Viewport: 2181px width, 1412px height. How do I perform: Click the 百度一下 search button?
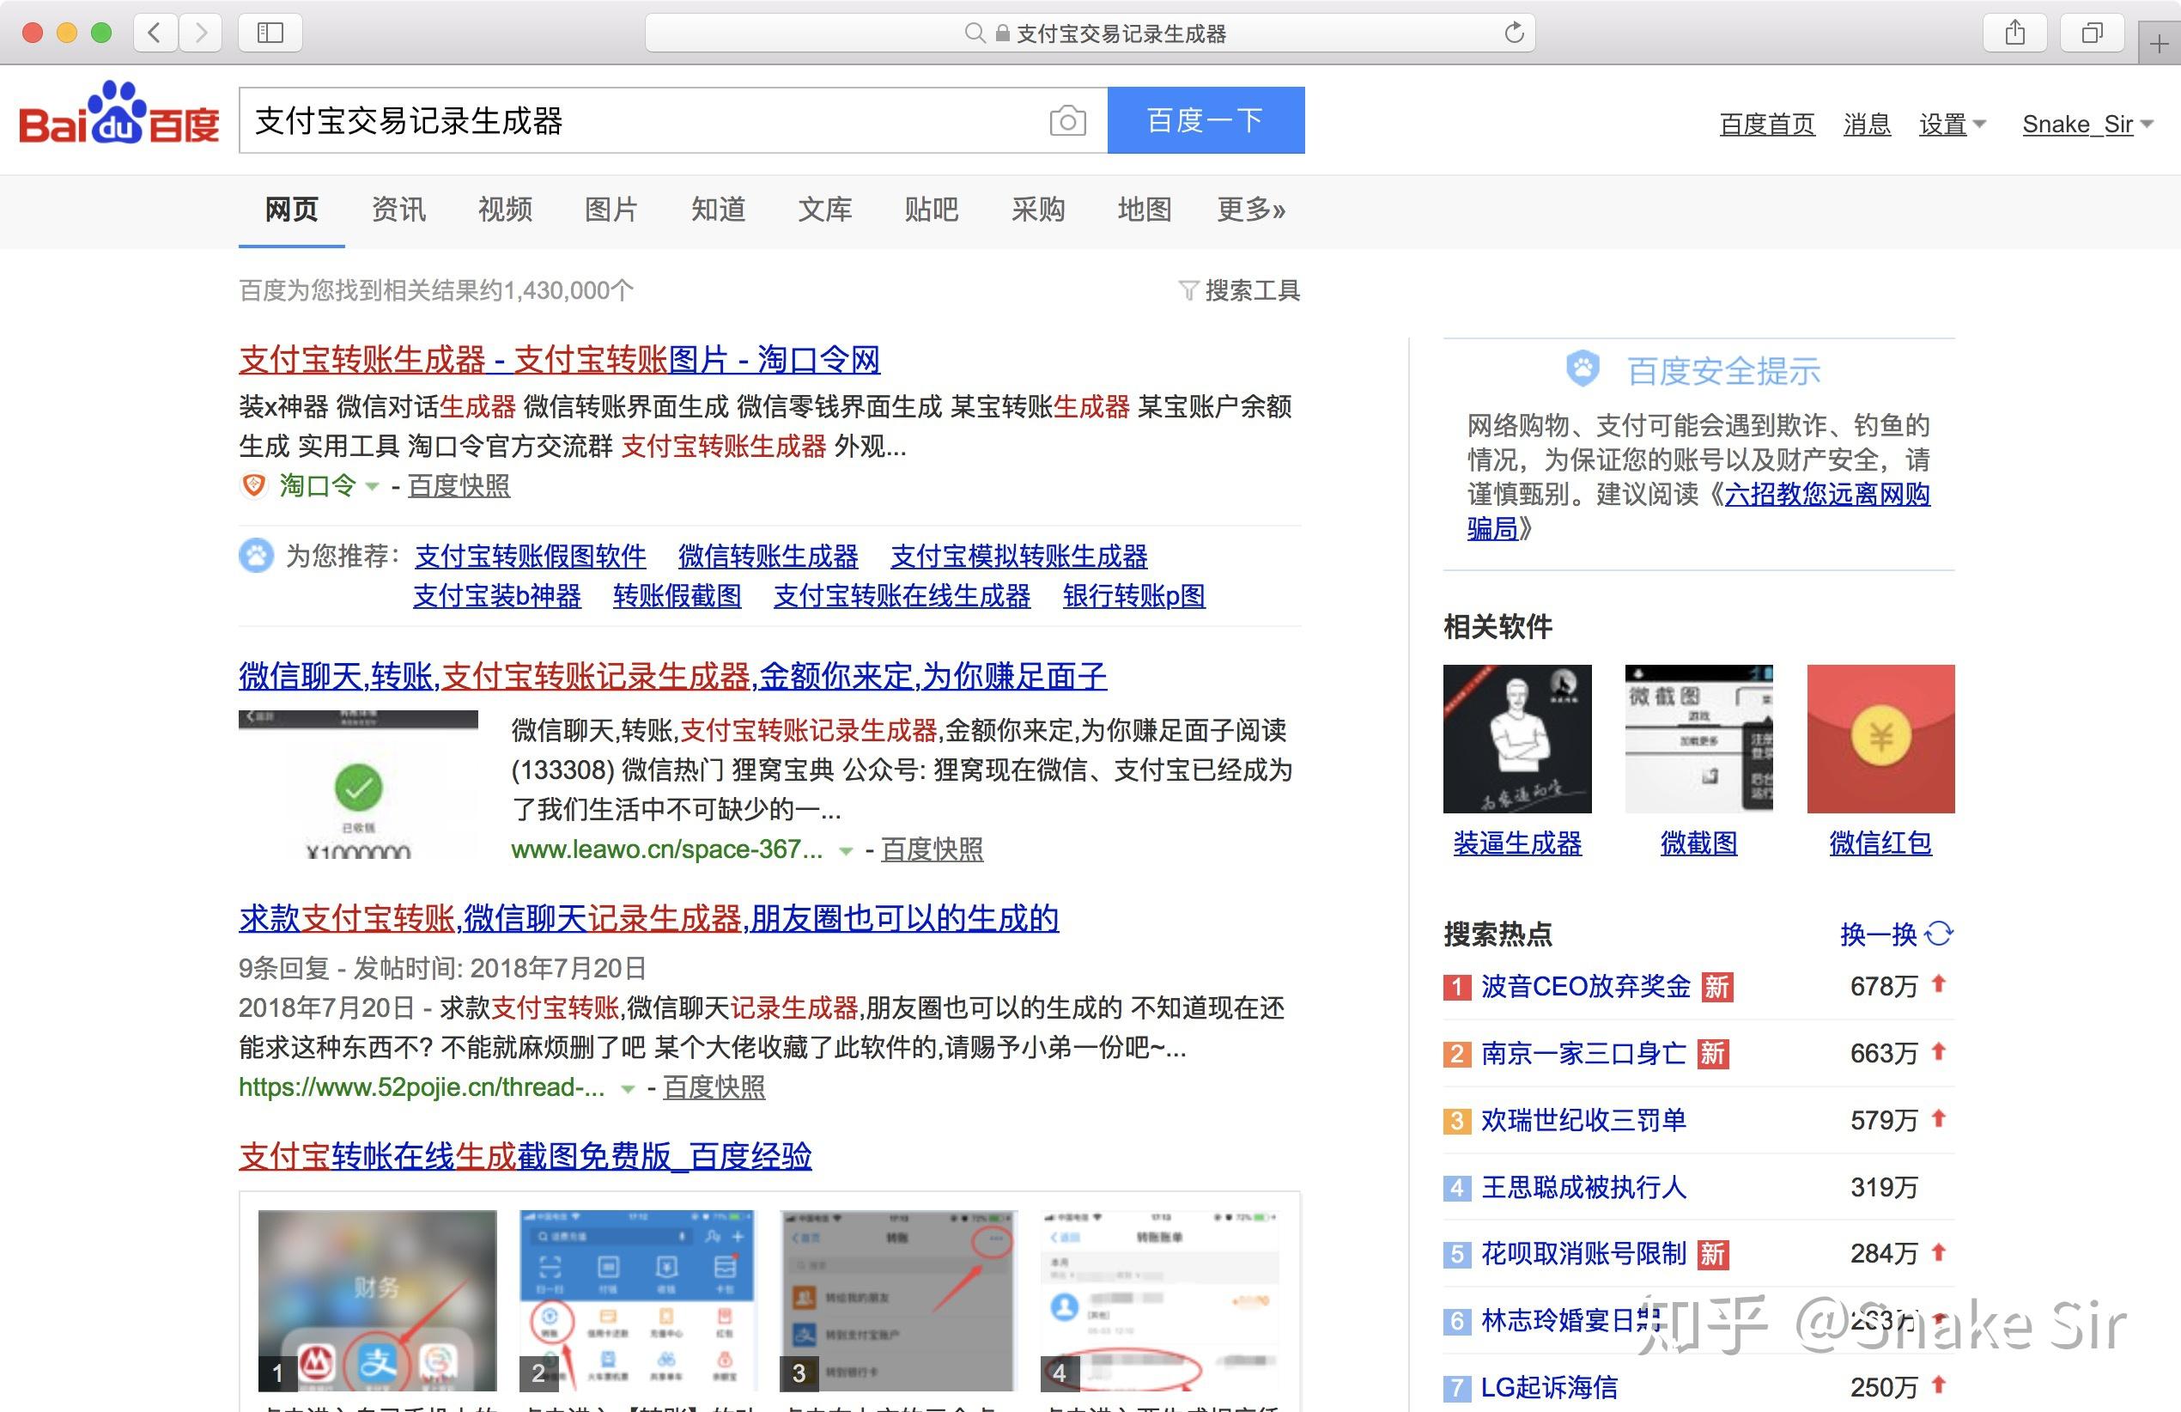point(1206,120)
